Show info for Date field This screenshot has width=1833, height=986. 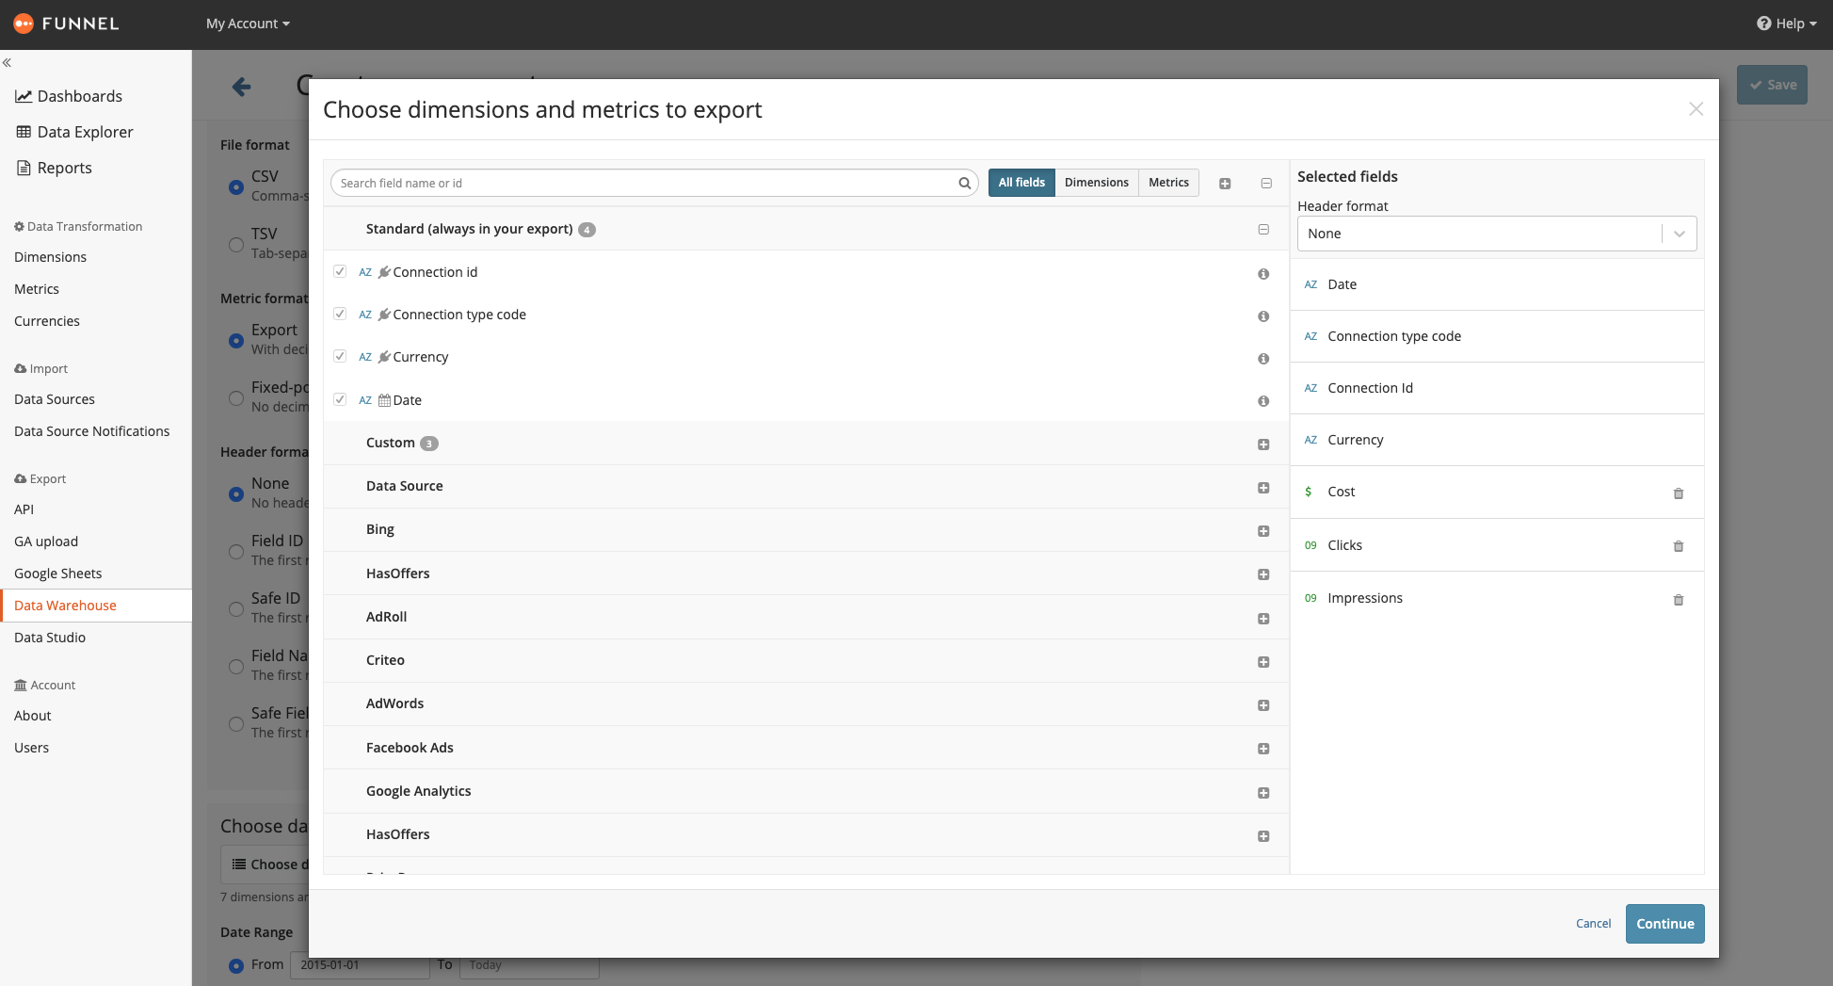pyautogui.click(x=1263, y=401)
